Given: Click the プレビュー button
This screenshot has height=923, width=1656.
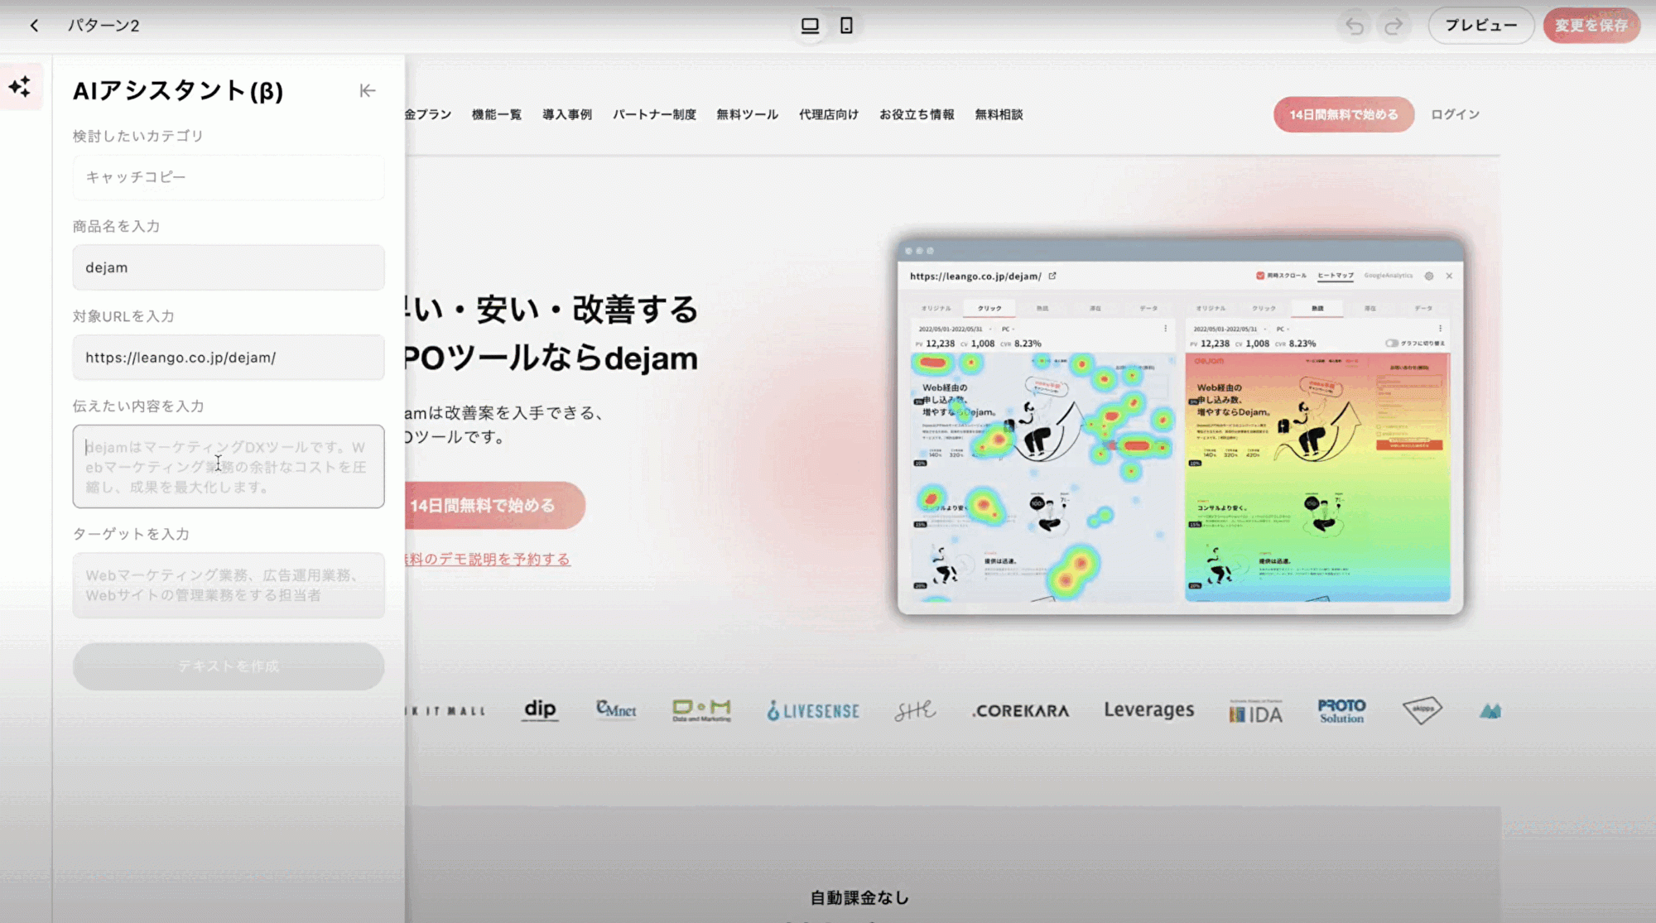Looking at the screenshot, I should click(1480, 26).
